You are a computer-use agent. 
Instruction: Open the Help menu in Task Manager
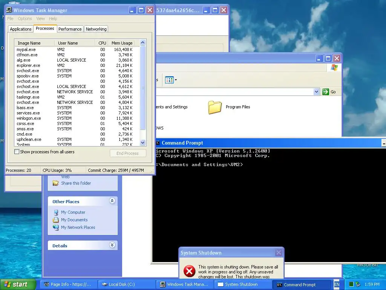pyautogui.click(x=53, y=19)
